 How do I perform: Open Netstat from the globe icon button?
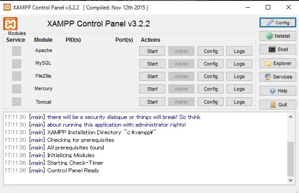277,36
